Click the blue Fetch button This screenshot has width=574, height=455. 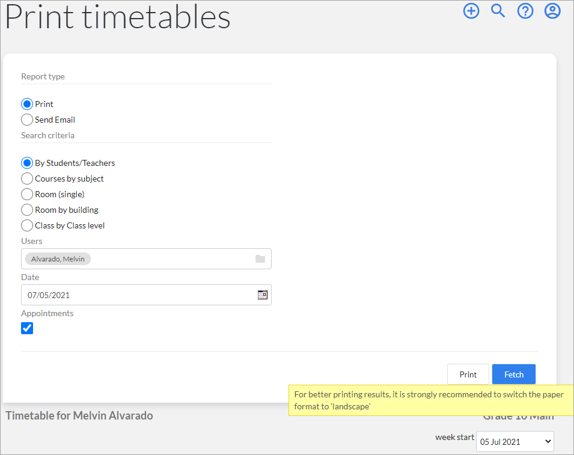(514, 374)
